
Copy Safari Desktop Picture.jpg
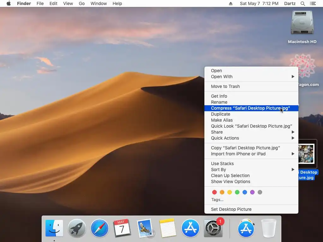[x=251, y=148]
